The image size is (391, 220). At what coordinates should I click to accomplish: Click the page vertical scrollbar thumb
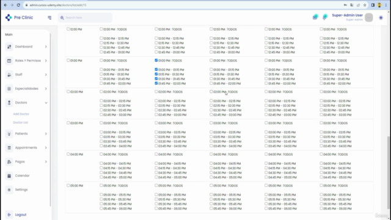[x=389, y=172]
